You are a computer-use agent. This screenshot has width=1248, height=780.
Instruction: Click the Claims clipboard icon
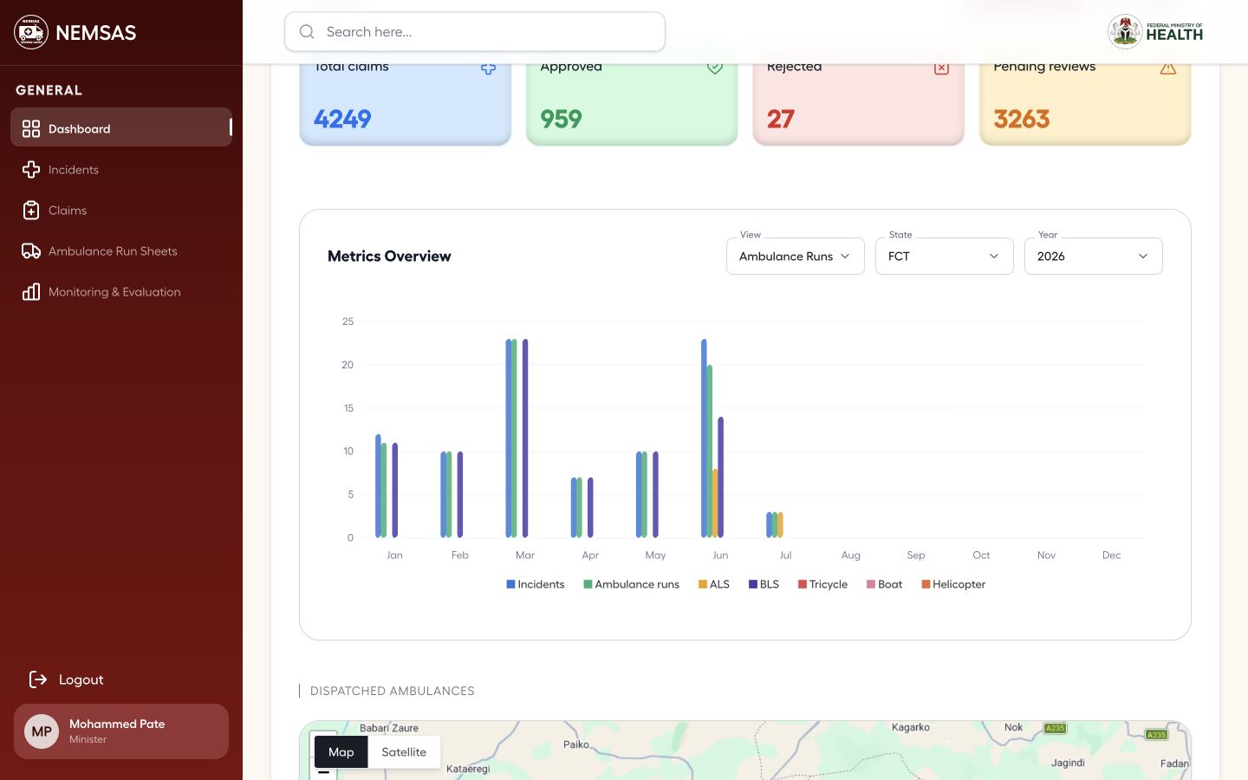(31, 211)
